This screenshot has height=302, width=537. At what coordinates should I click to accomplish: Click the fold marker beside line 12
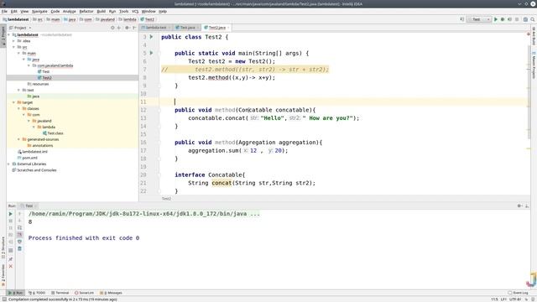click(x=159, y=110)
